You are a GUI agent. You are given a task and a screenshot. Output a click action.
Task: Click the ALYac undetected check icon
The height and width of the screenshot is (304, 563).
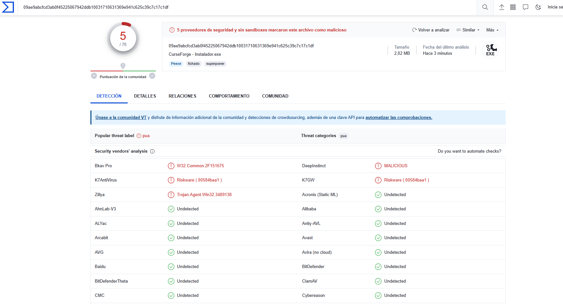coord(171,224)
